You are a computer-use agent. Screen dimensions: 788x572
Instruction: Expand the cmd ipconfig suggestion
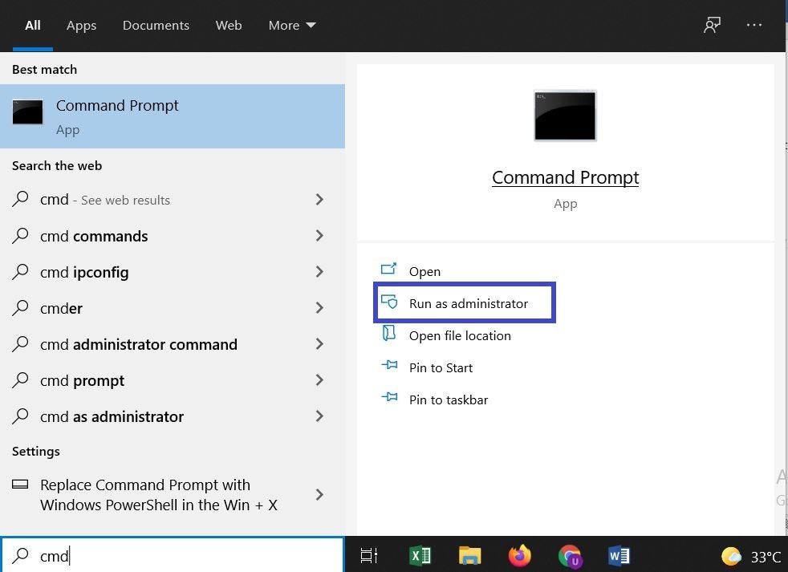point(319,272)
